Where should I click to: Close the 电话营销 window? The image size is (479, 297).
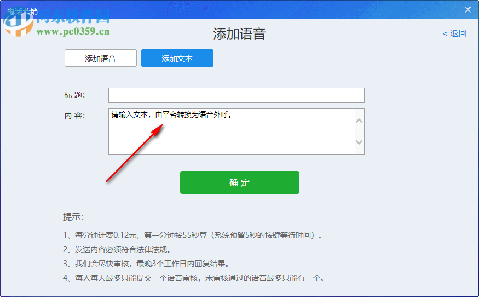[x=468, y=9]
